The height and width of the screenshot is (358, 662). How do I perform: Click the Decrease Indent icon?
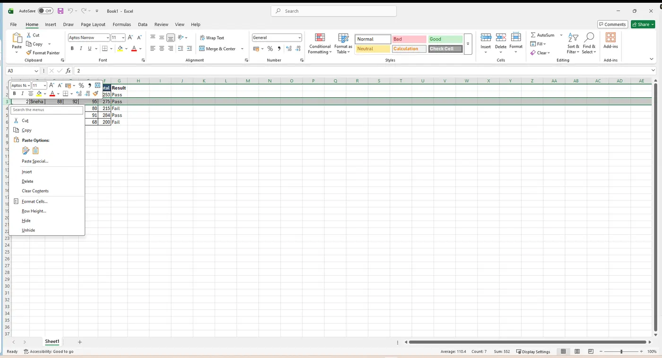pyautogui.click(x=181, y=49)
